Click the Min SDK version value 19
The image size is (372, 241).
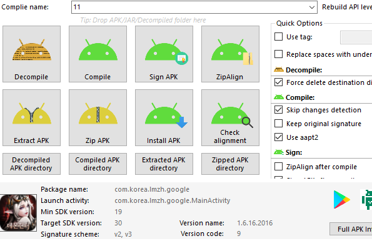(118, 212)
